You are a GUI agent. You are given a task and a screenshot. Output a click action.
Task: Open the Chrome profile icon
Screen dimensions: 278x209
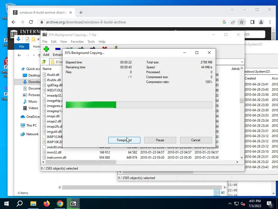pos(261,22)
